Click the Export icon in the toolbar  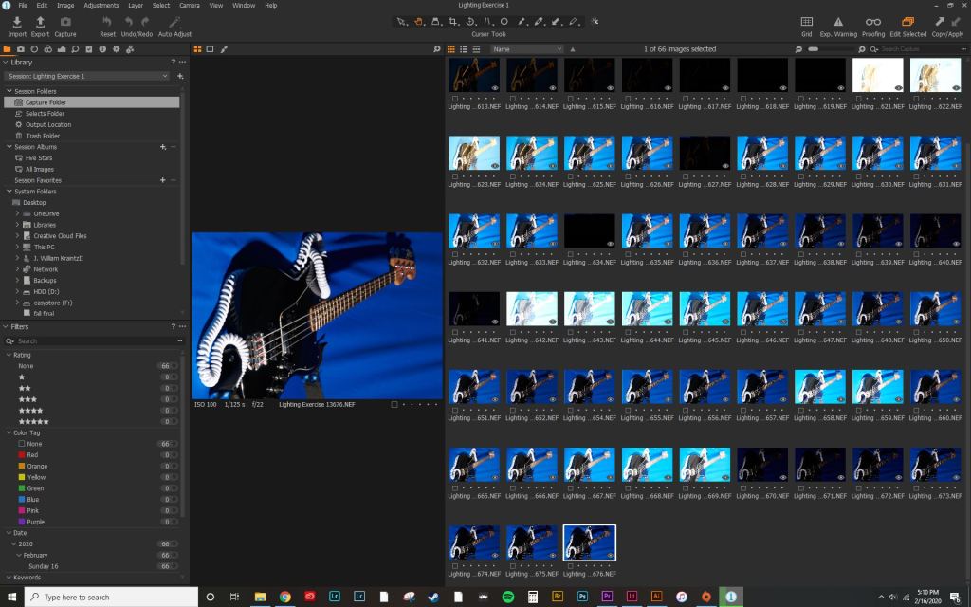coord(40,22)
